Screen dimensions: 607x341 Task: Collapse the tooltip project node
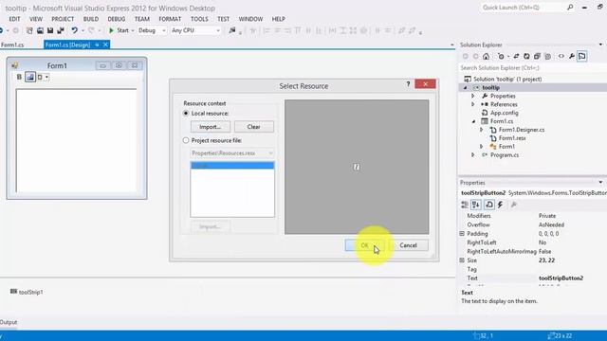click(x=466, y=88)
